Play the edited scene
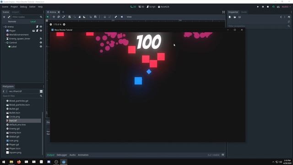Screen dimensions: 293x165 point(273,7)
